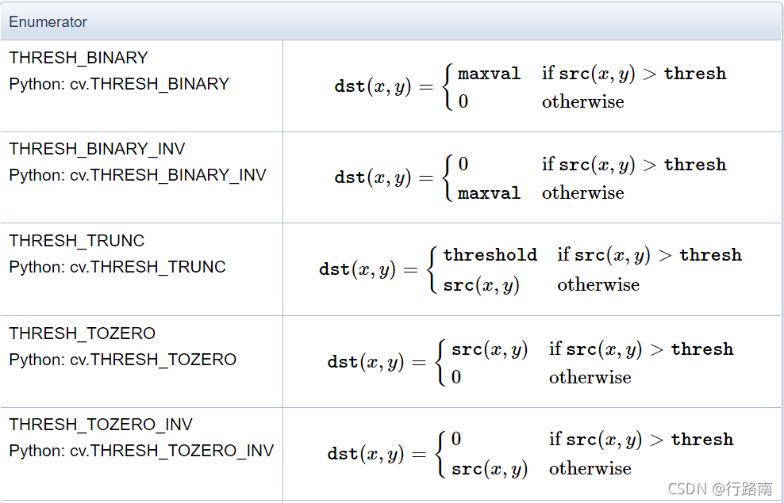Click the THRESH_TRUNC formula containing threshold

point(531,269)
